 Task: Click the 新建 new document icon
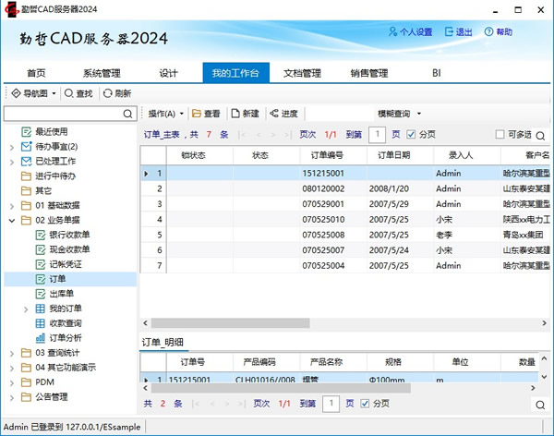235,114
